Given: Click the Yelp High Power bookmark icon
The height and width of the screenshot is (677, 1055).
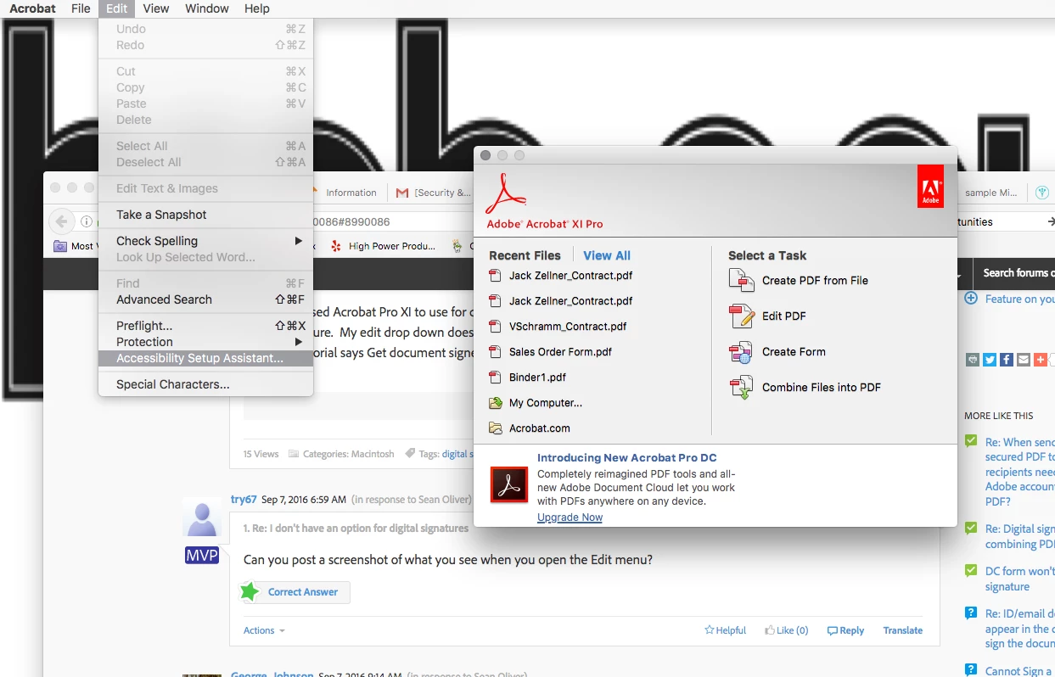Looking at the screenshot, I should click(335, 246).
